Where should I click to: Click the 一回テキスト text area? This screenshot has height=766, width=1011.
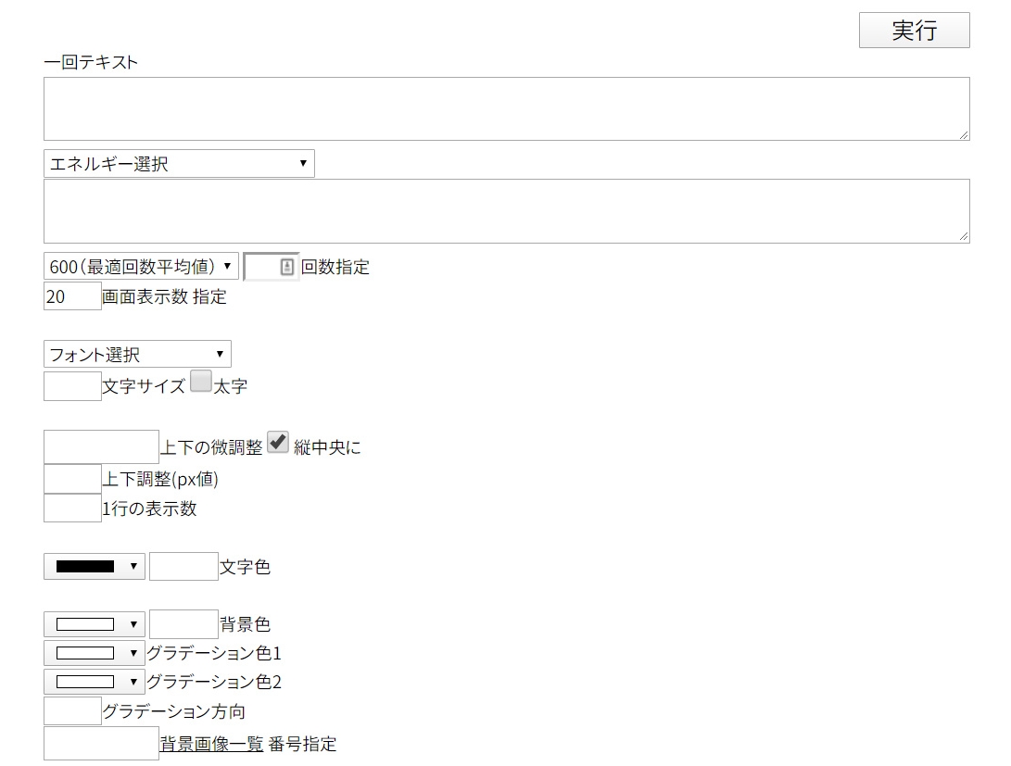tap(506, 109)
